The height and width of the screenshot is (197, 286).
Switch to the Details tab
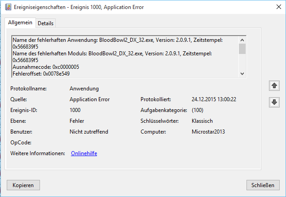(45, 23)
